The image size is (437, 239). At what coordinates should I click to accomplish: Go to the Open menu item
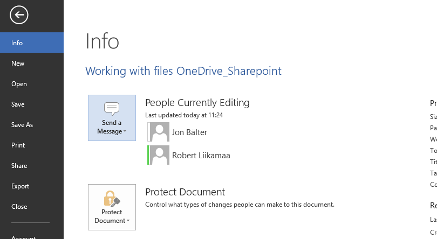point(32,84)
